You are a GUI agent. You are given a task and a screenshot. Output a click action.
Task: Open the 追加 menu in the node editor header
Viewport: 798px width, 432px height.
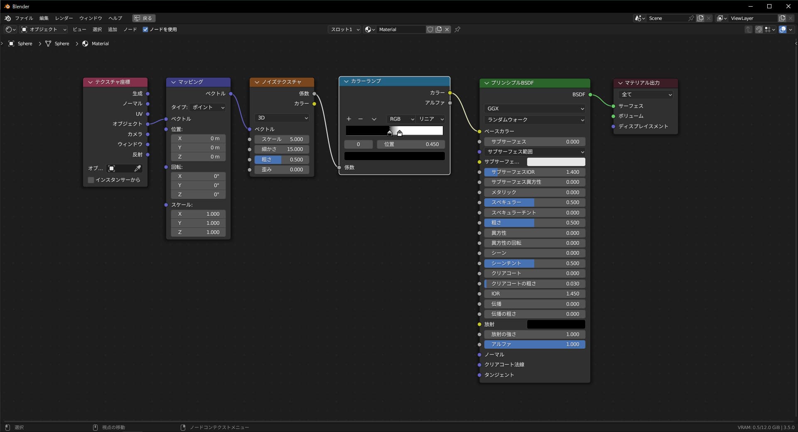113,29
